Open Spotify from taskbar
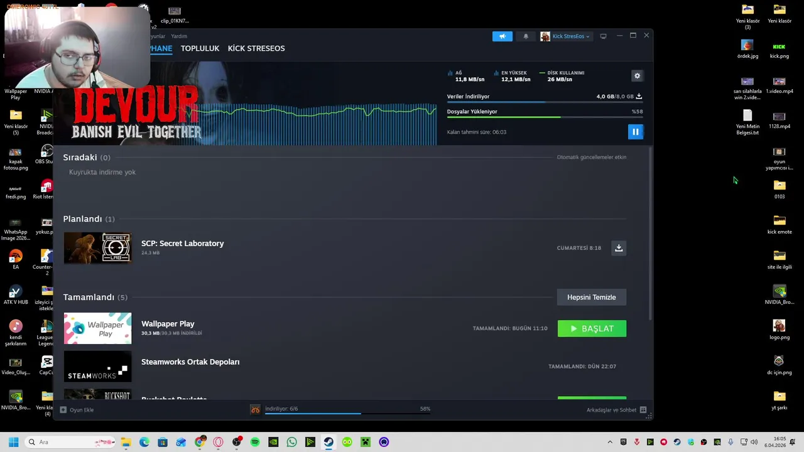 click(x=255, y=442)
